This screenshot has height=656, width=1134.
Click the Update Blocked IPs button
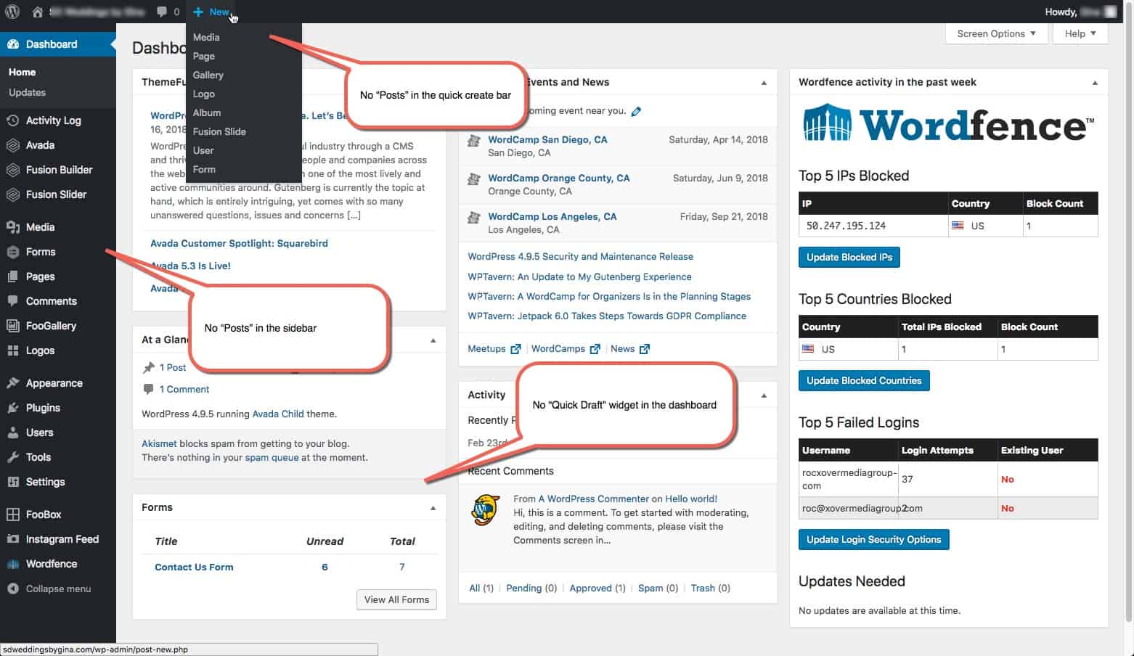(x=849, y=257)
